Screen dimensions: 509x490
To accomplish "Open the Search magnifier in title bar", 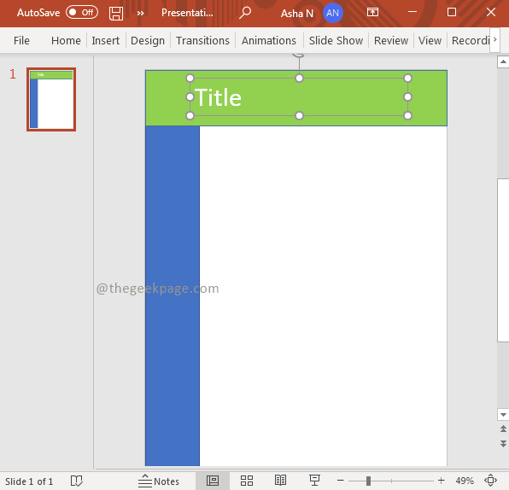I will [x=245, y=13].
